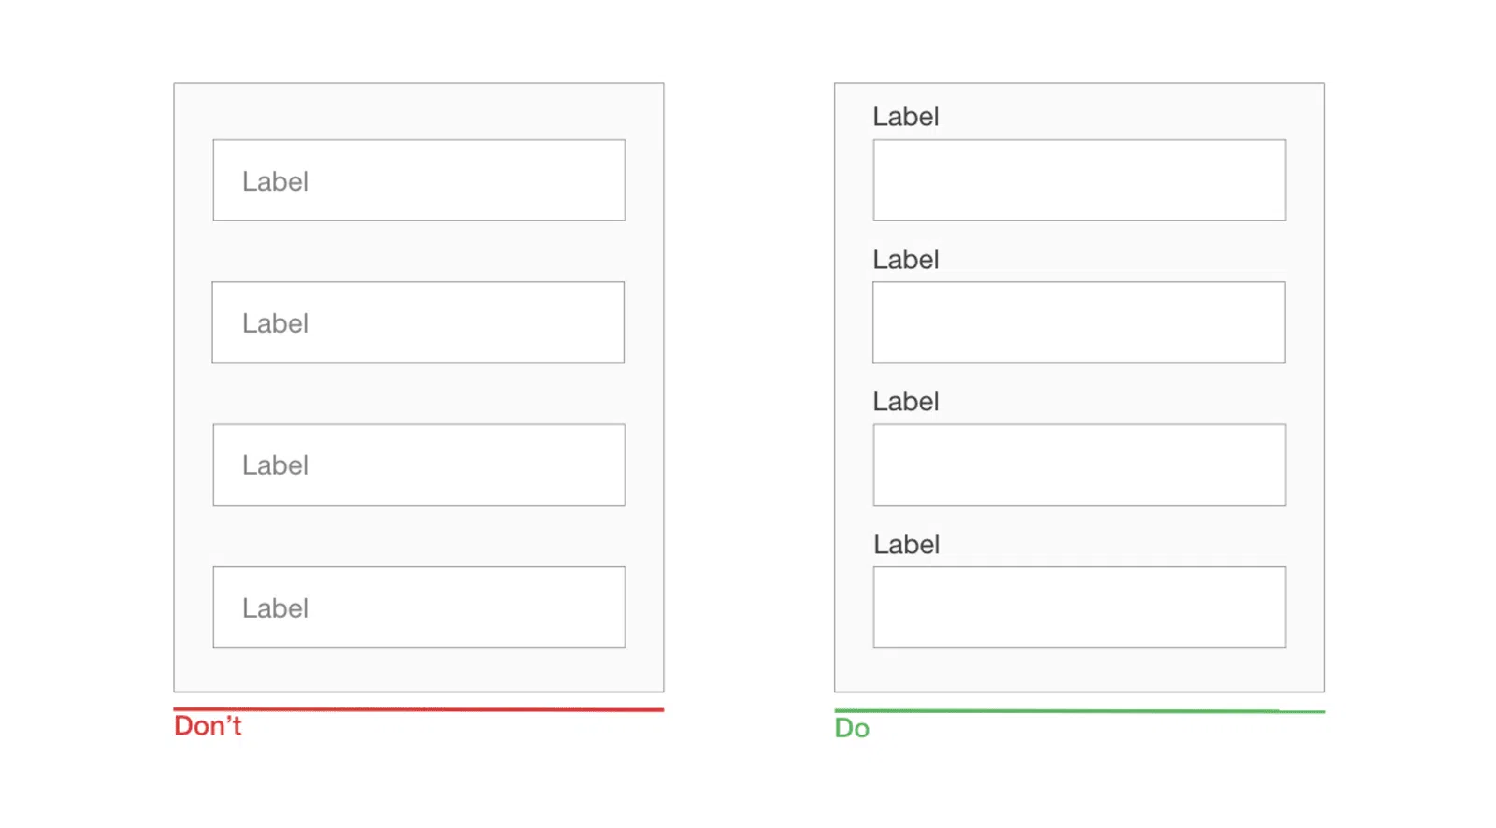Image resolution: width=1496 pixels, height=828 pixels.
Task: Click the gray 'Label' placeholder text in the bottom Don't field
Action: click(275, 608)
